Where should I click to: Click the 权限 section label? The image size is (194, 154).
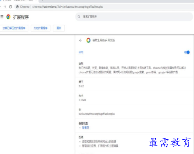81,137
